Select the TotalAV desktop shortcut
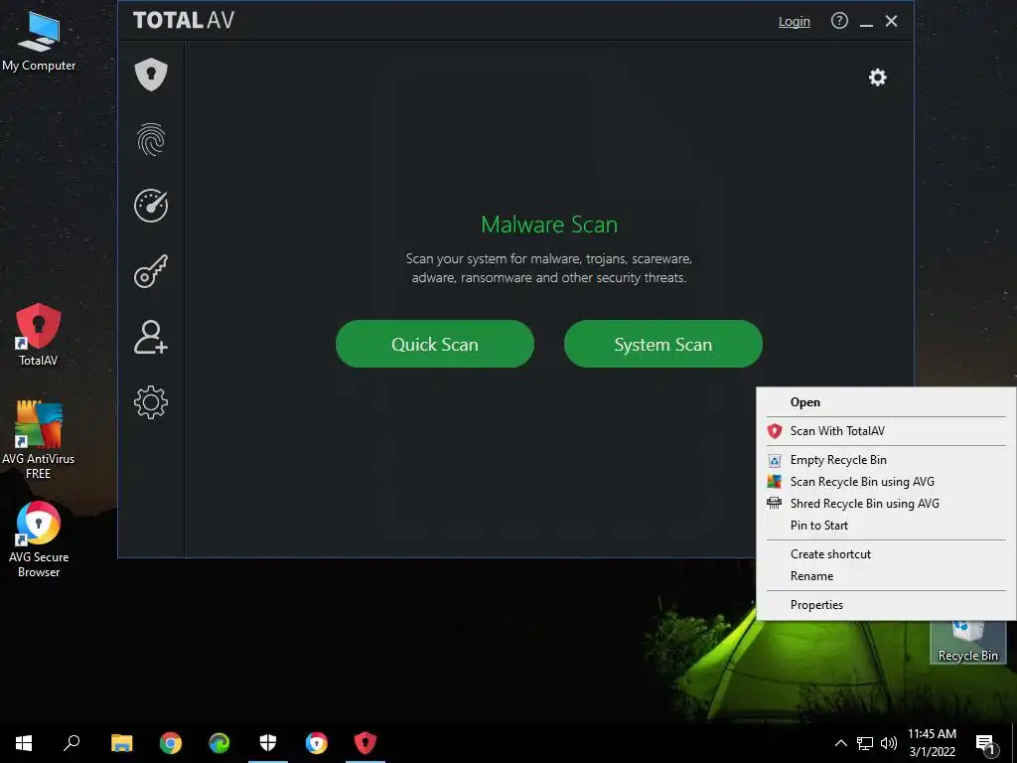1017x763 pixels. pos(39,336)
